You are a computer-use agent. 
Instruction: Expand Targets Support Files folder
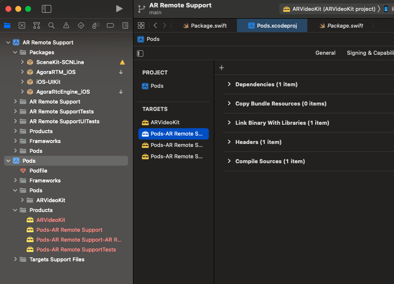[x=15, y=259]
